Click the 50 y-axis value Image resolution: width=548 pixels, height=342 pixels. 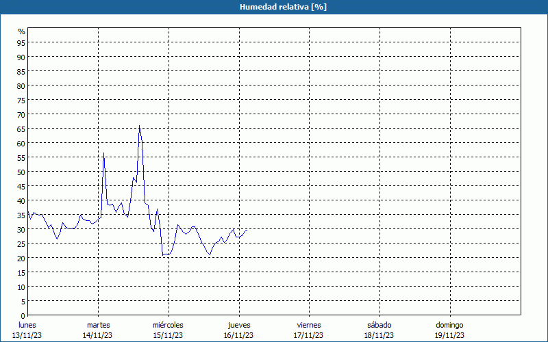click(21, 172)
